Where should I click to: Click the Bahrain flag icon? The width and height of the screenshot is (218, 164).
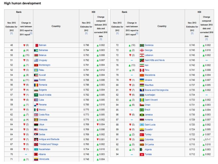(x=36, y=45)
